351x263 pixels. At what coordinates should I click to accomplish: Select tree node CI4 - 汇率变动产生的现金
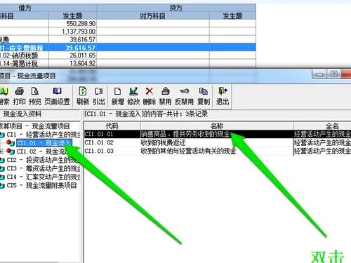point(44,177)
